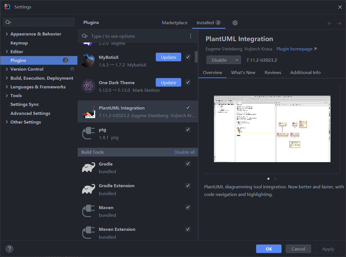The width and height of the screenshot is (346, 257).
Task: Expand the Tools settings node
Action: pyautogui.click(x=7, y=95)
